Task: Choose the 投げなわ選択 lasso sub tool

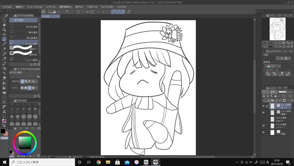Action: tap(24, 42)
